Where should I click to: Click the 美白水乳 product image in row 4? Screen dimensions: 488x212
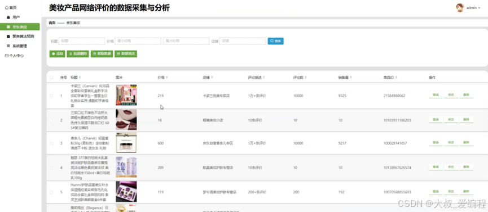coord(126,168)
